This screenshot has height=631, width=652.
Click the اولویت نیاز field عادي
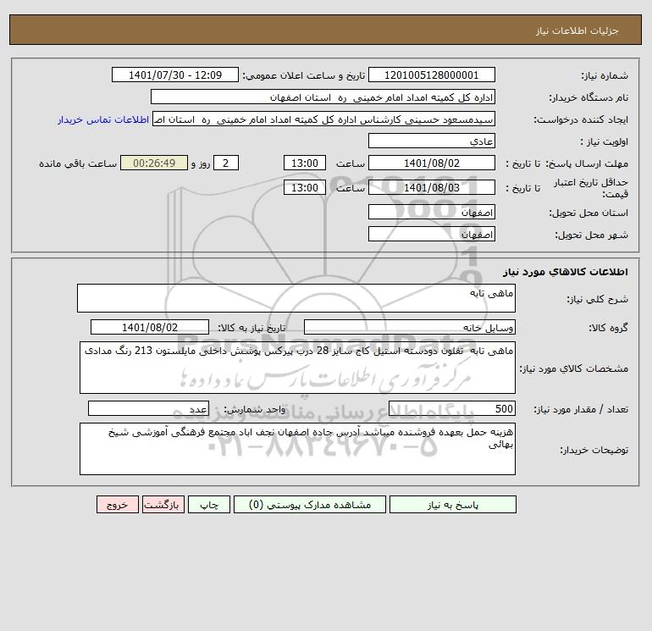pos(432,141)
